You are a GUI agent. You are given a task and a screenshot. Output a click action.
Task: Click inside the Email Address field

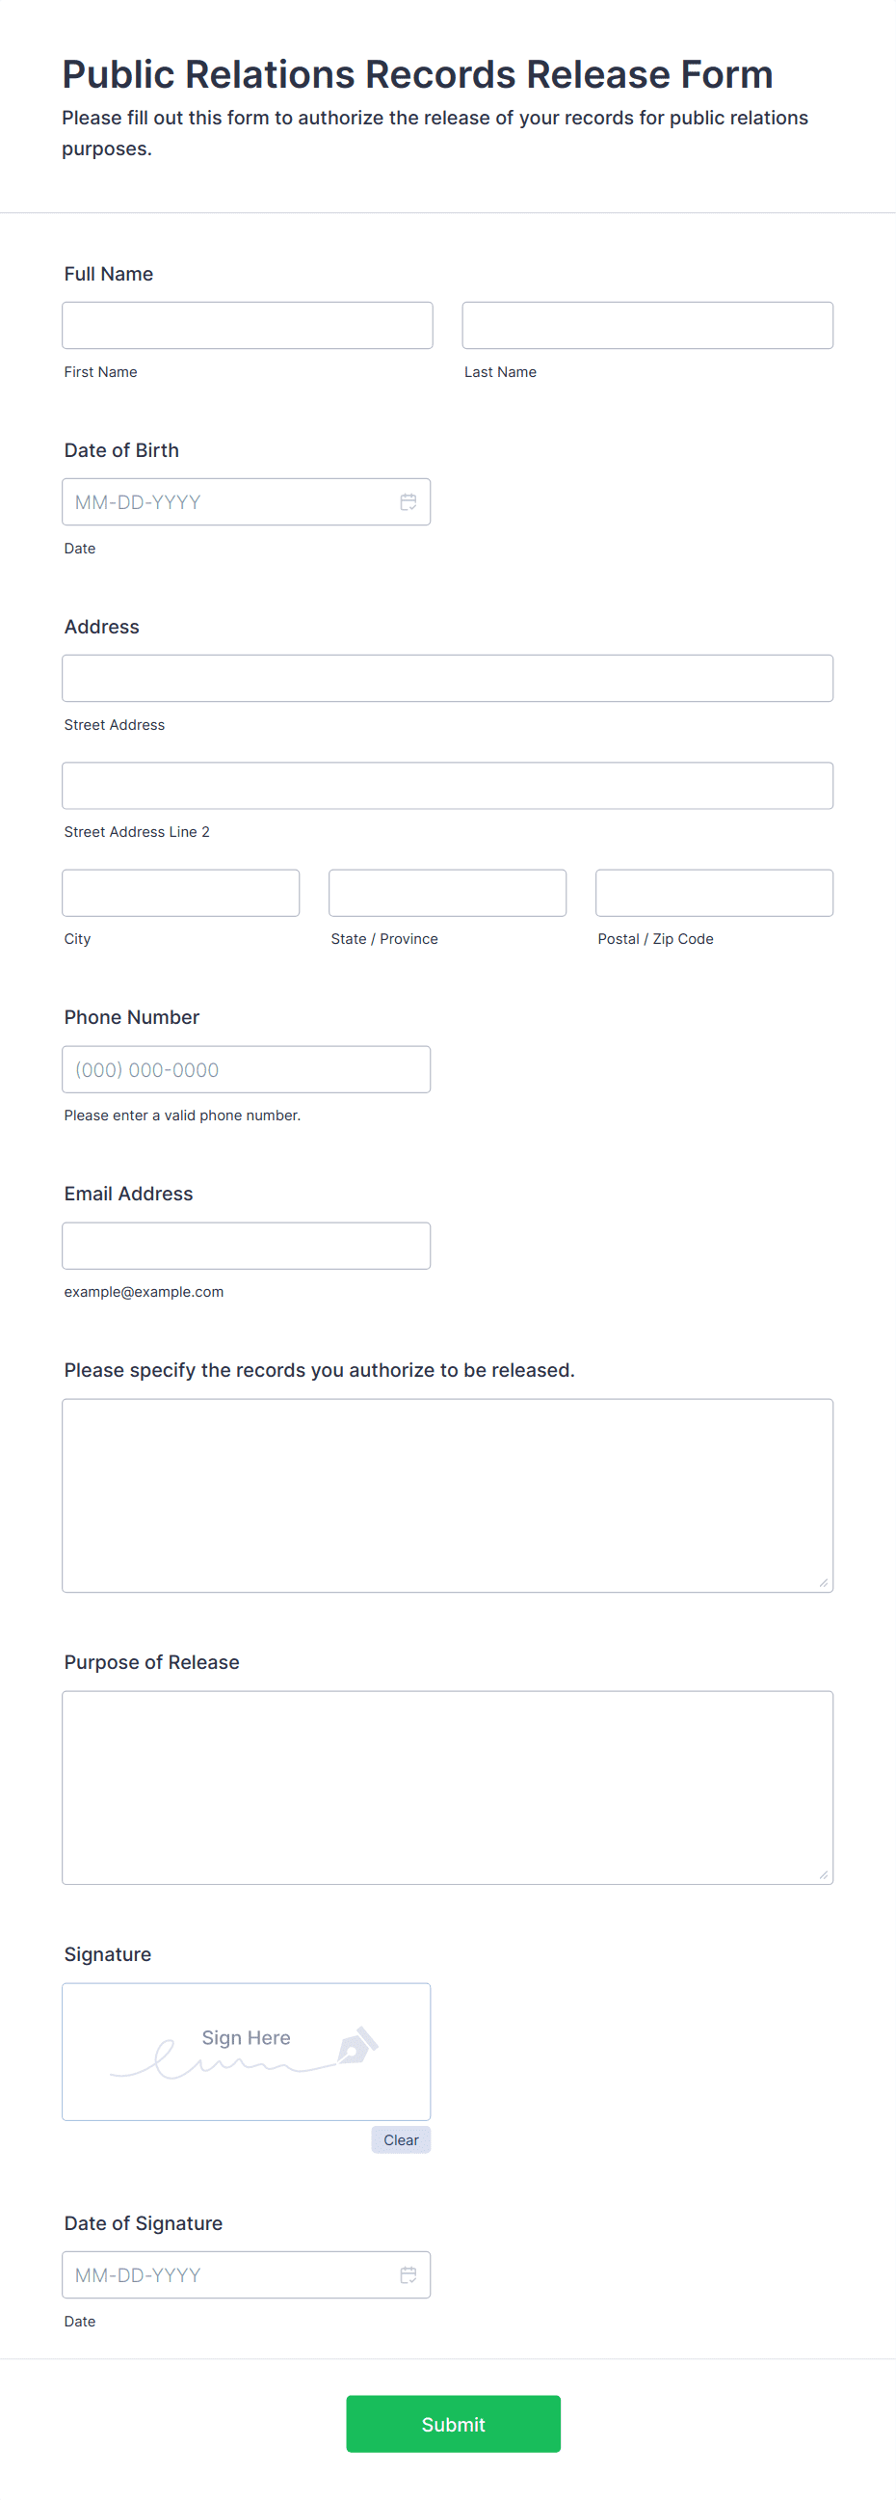tap(247, 1245)
